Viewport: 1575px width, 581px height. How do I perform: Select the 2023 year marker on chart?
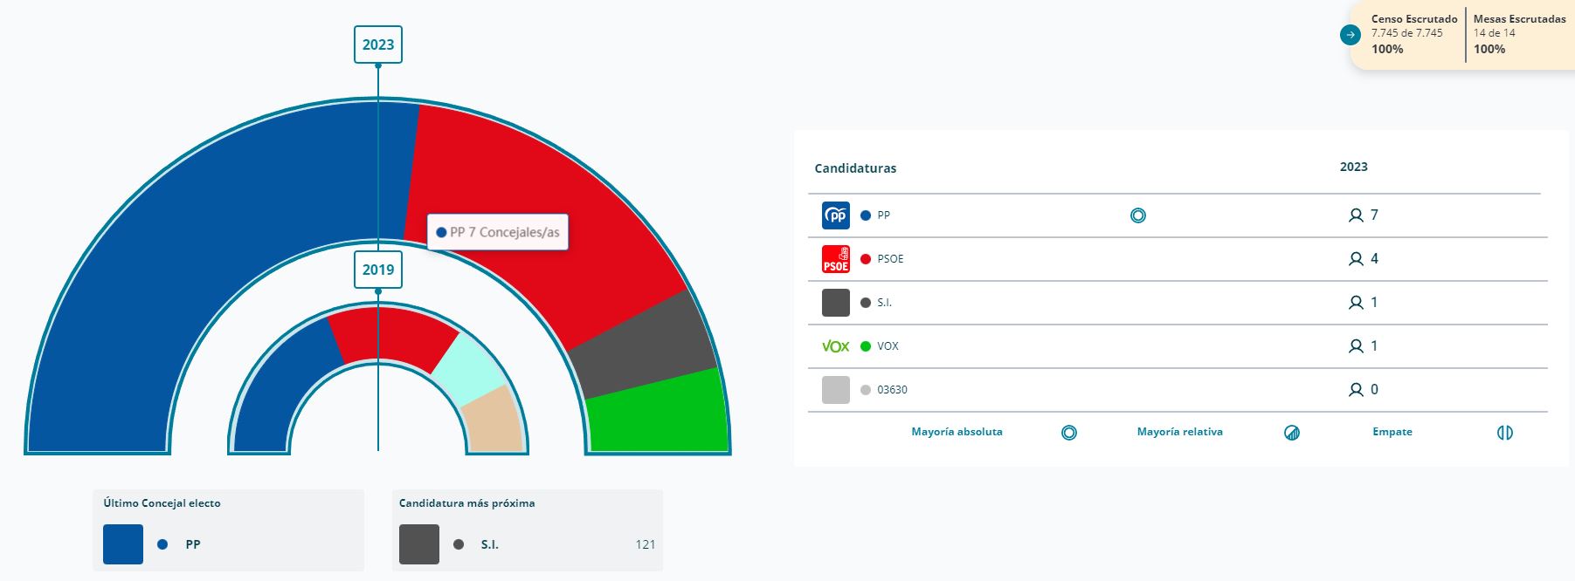[377, 44]
